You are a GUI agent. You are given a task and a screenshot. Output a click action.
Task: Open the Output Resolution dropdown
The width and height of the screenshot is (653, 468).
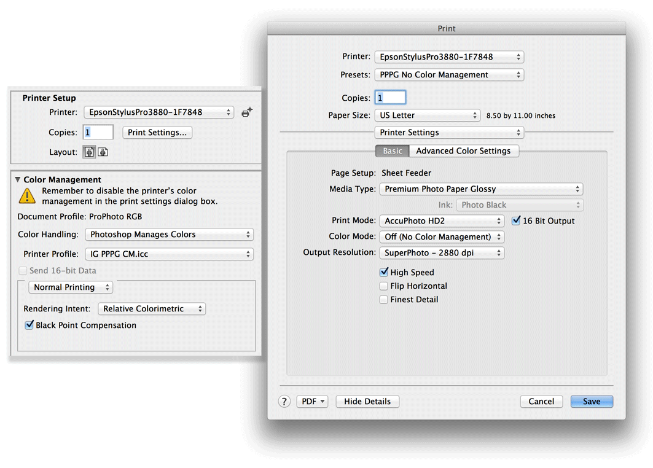[x=442, y=253]
